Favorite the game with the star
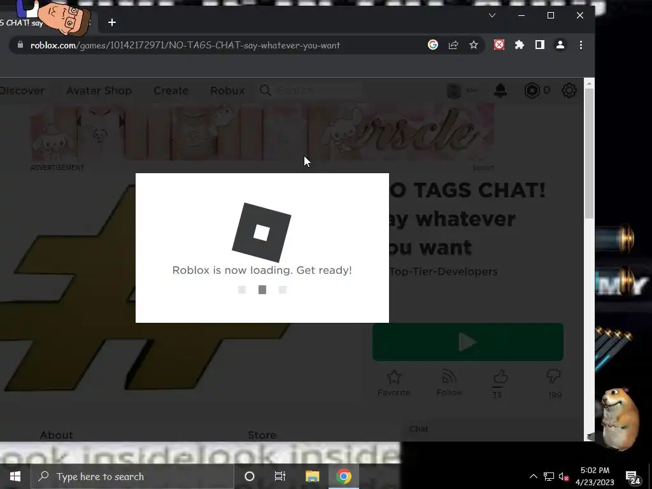This screenshot has height=489, width=652. point(393,383)
